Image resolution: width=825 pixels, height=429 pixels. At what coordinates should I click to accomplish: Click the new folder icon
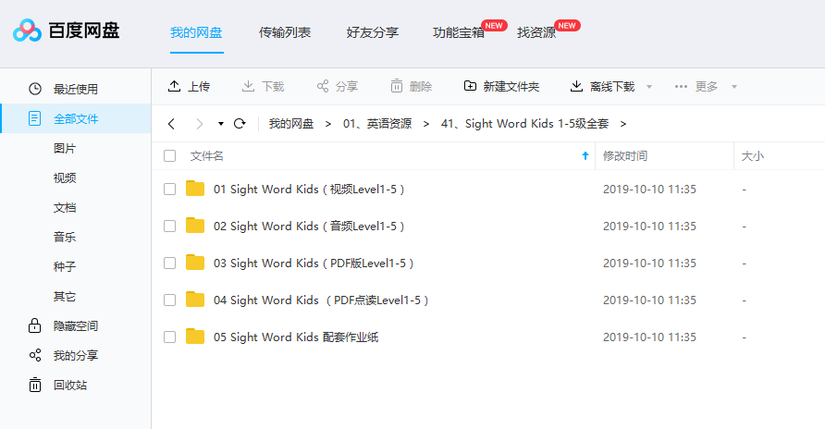[470, 86]
